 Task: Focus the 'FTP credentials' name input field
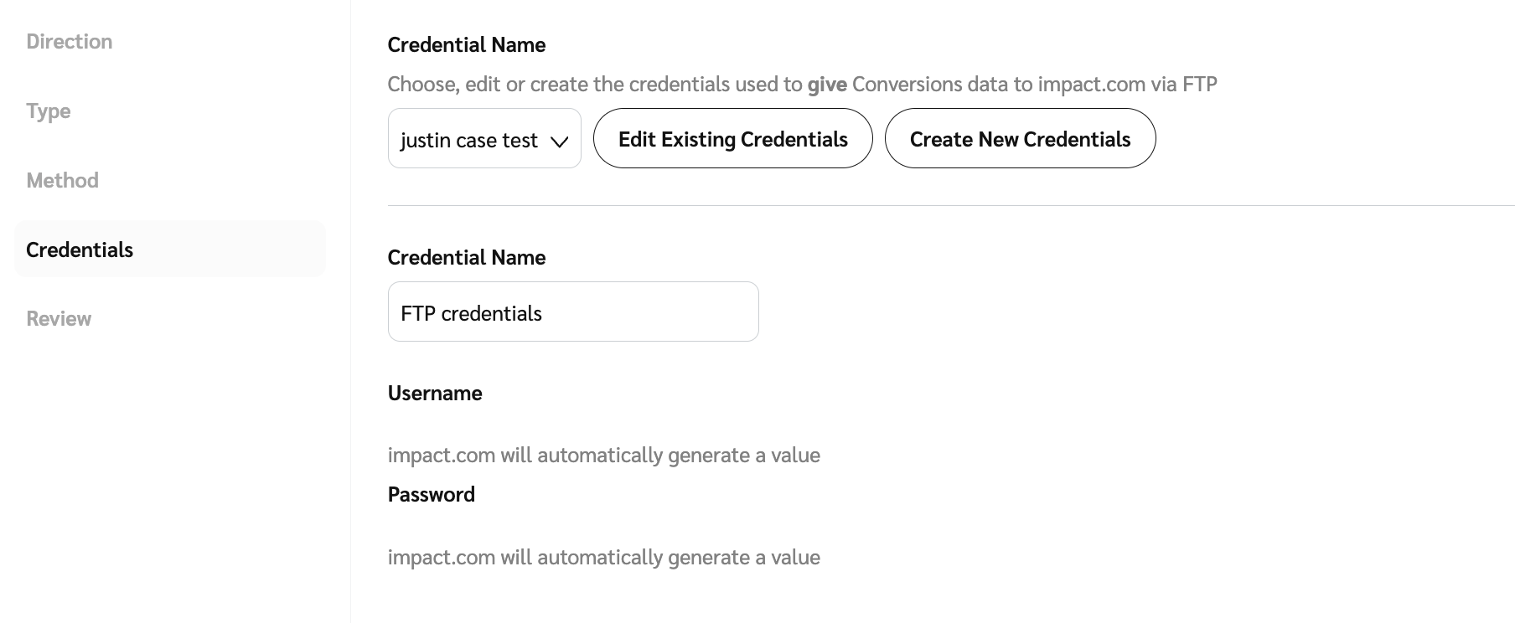pos(572,312)
